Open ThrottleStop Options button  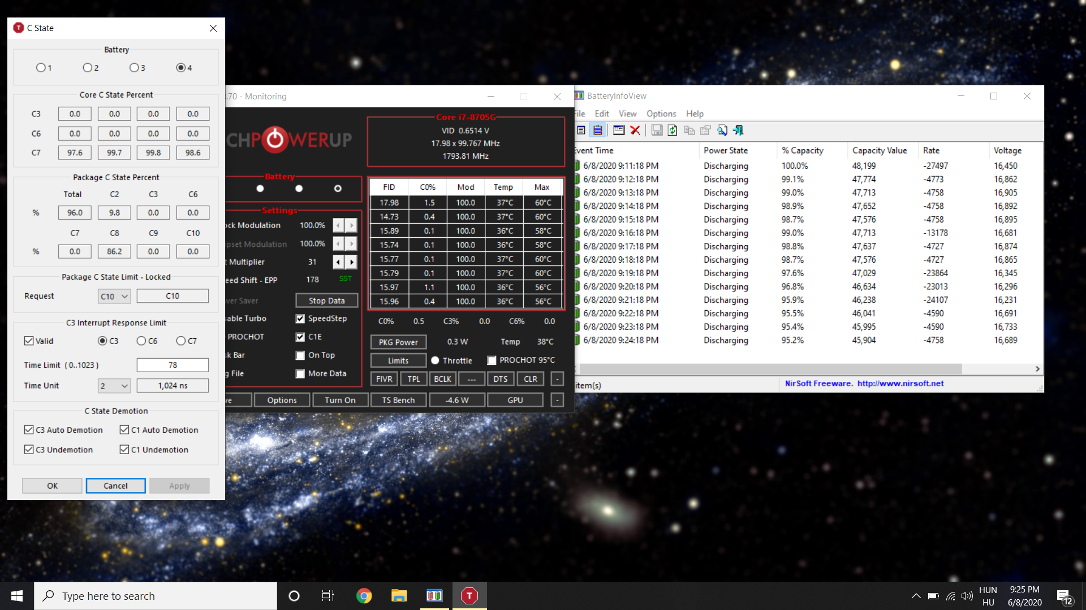click(282, 400)
